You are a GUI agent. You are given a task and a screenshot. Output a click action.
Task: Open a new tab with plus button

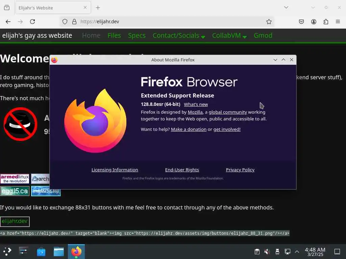click(x=98, y=8)
